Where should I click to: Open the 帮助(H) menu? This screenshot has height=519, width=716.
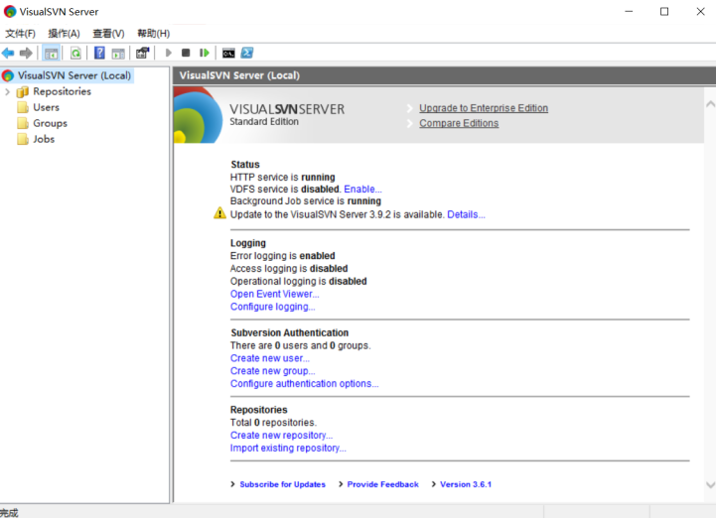153,34
